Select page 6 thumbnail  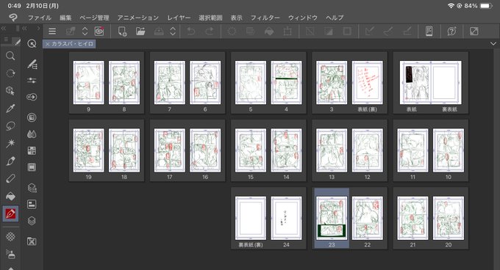205,83
